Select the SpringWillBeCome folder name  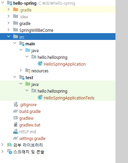pos(36,30)
